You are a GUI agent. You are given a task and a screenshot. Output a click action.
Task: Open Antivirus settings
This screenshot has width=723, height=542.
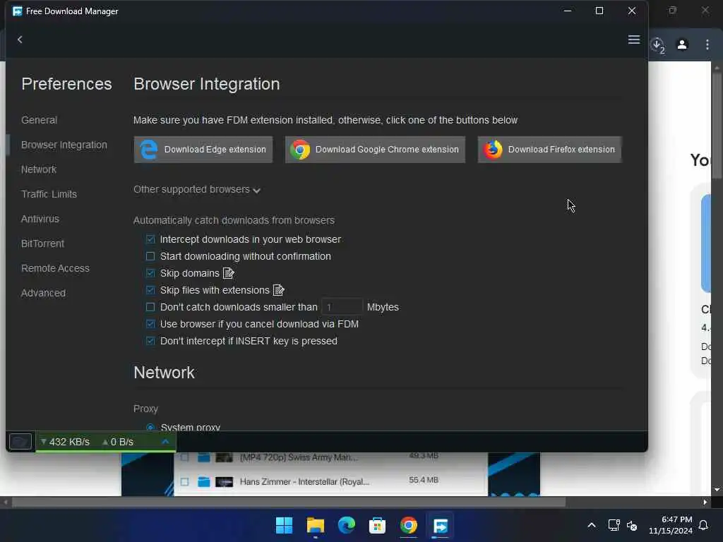[40, 219]
